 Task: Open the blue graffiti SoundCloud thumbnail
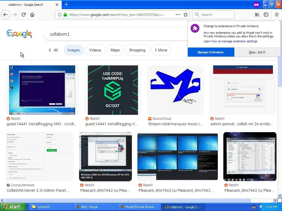(x=175, y=90)
